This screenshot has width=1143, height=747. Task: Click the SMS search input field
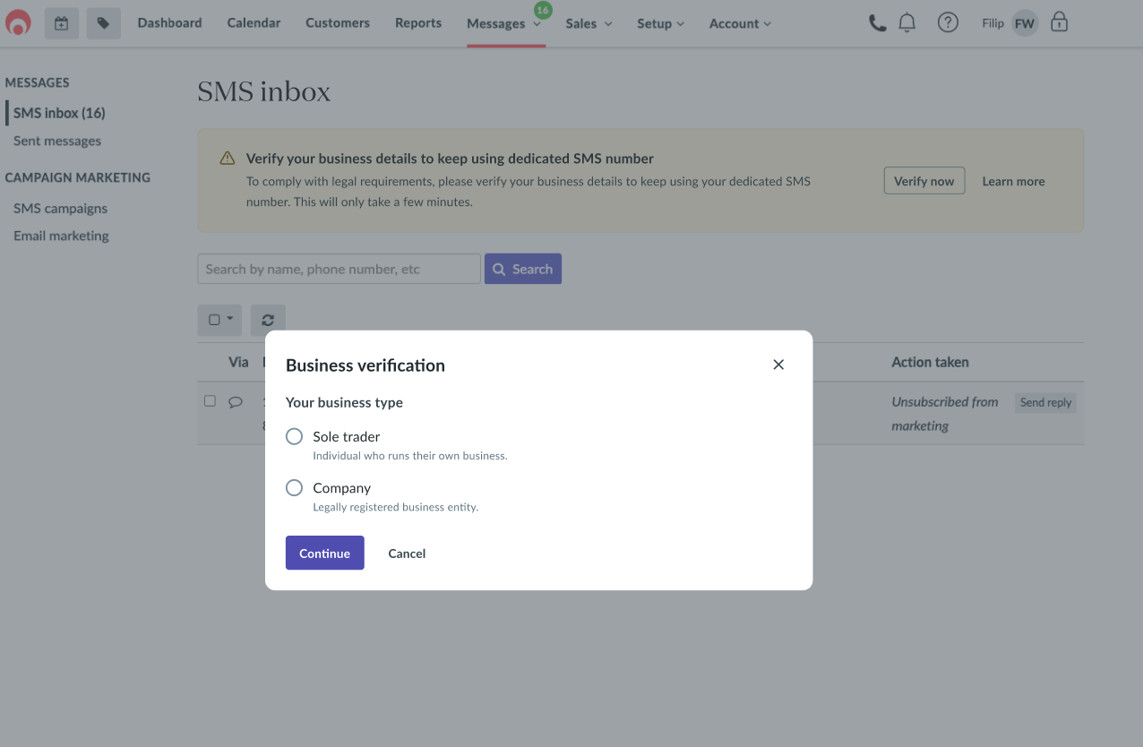pyautogui.click(x=339, y=269)
